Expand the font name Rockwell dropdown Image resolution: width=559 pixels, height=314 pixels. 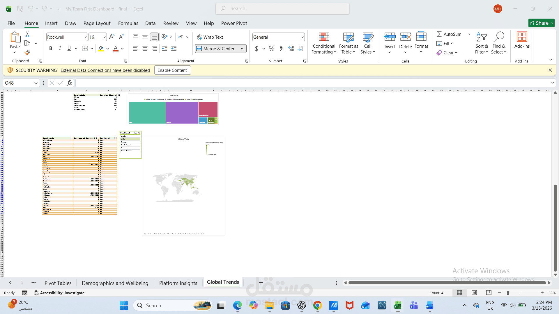pyautogui.click(x=85, y=37)
